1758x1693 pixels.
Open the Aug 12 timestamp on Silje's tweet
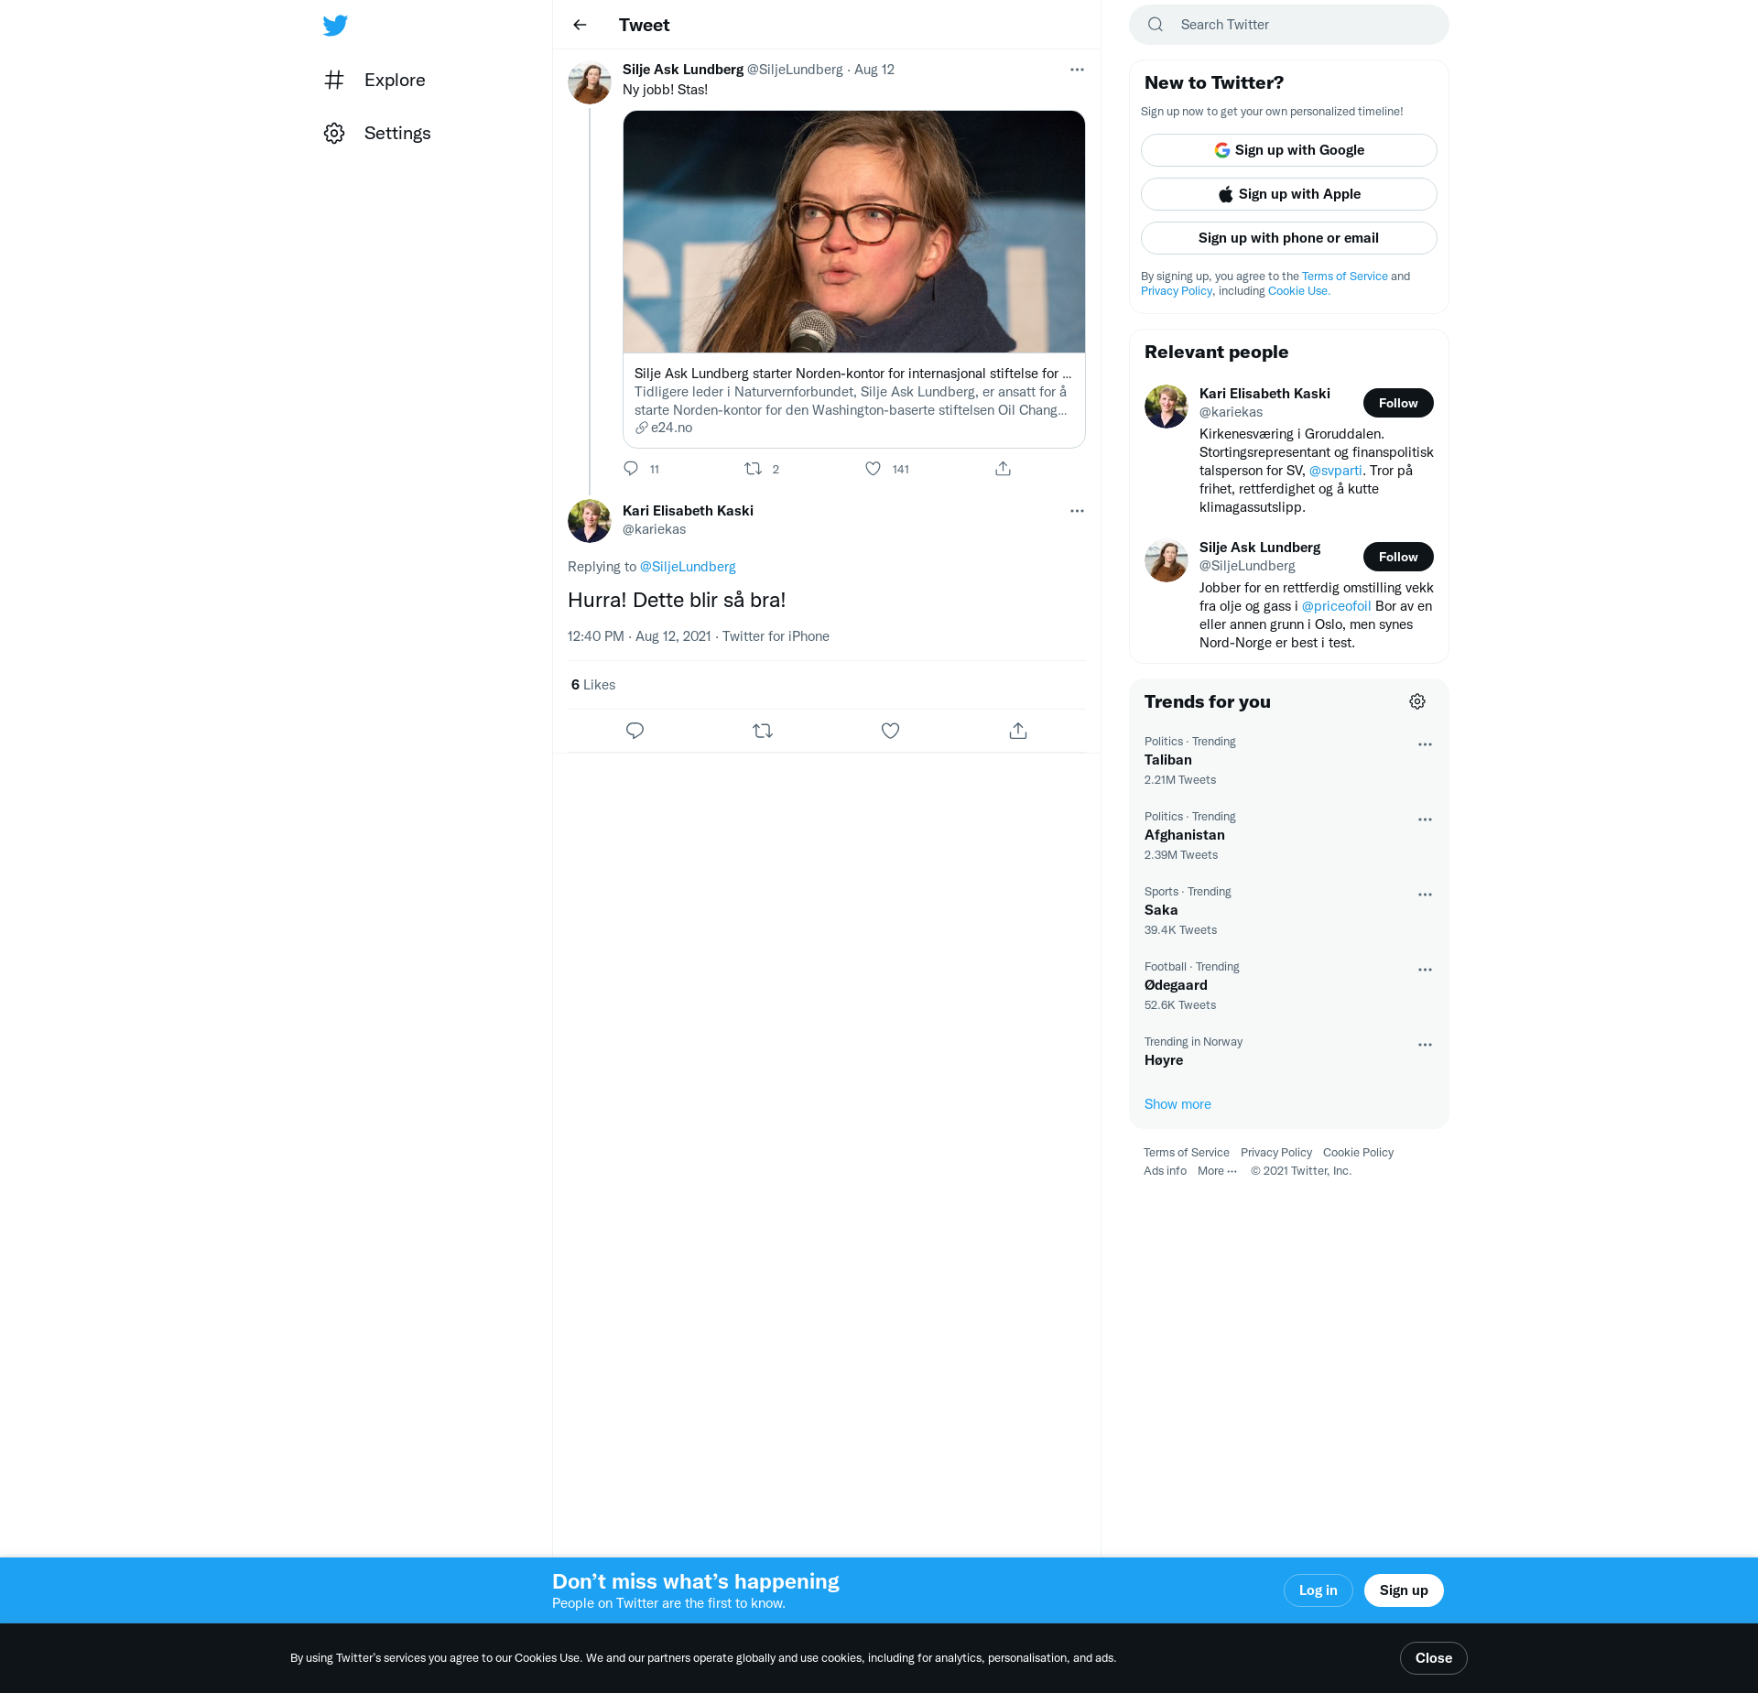(x=874, y=70)
